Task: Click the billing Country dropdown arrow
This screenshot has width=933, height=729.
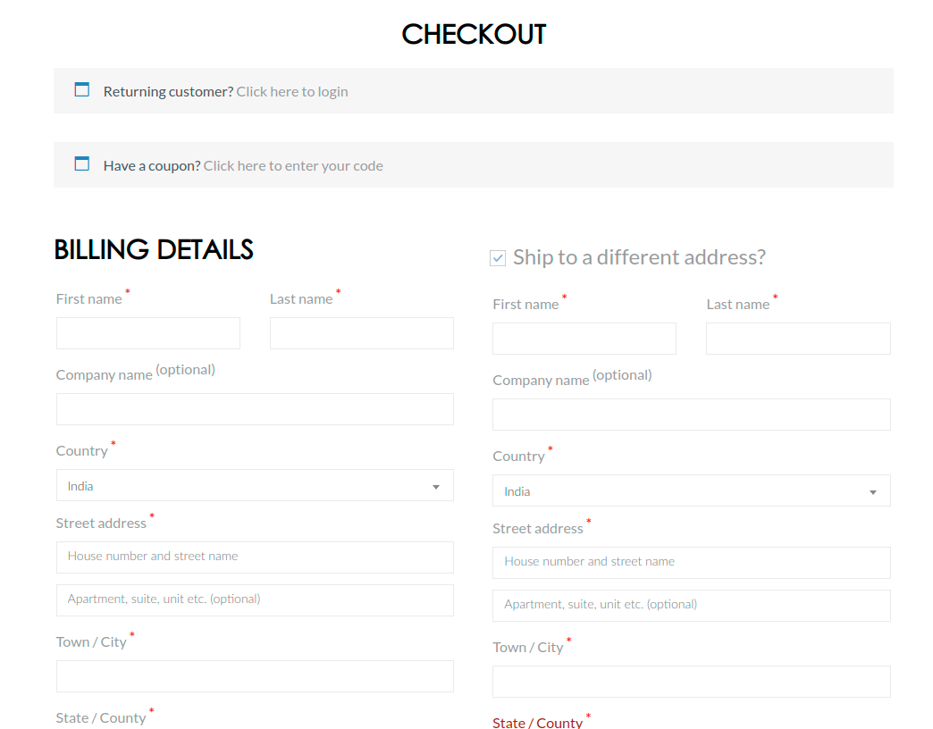Action: pyautogui.click(x=436, y=487)
